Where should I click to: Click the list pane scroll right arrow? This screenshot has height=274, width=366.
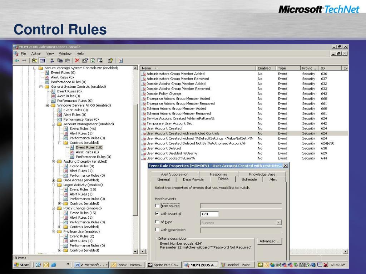tap(345, 252)
